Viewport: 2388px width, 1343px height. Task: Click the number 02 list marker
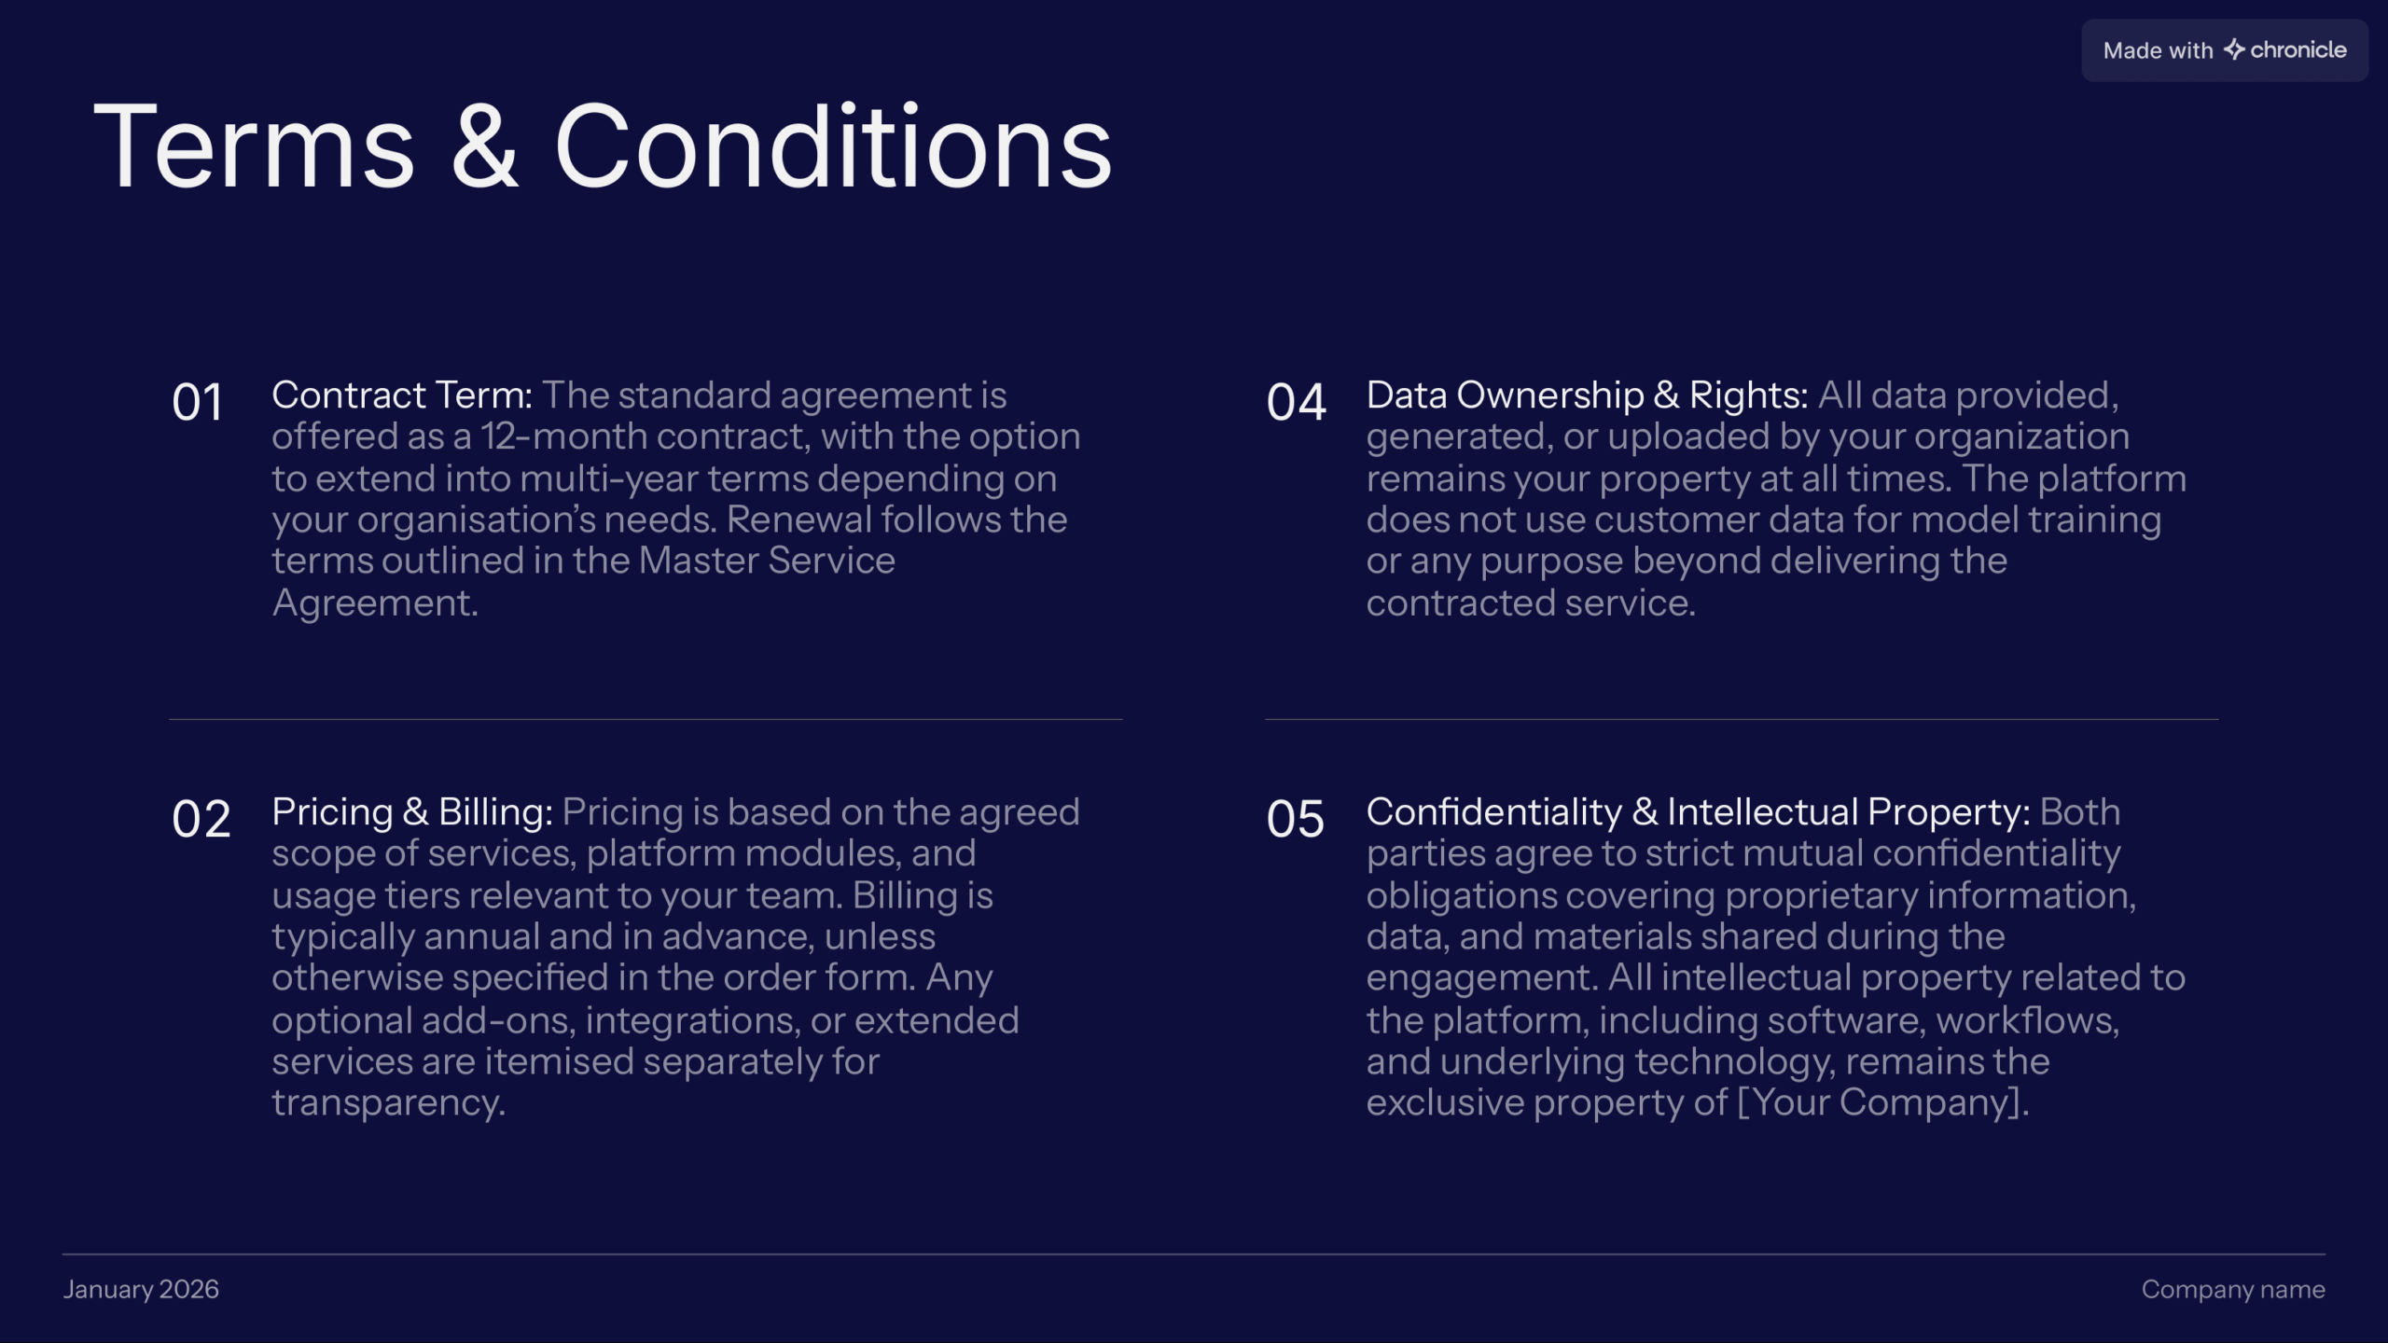point(201,819)
